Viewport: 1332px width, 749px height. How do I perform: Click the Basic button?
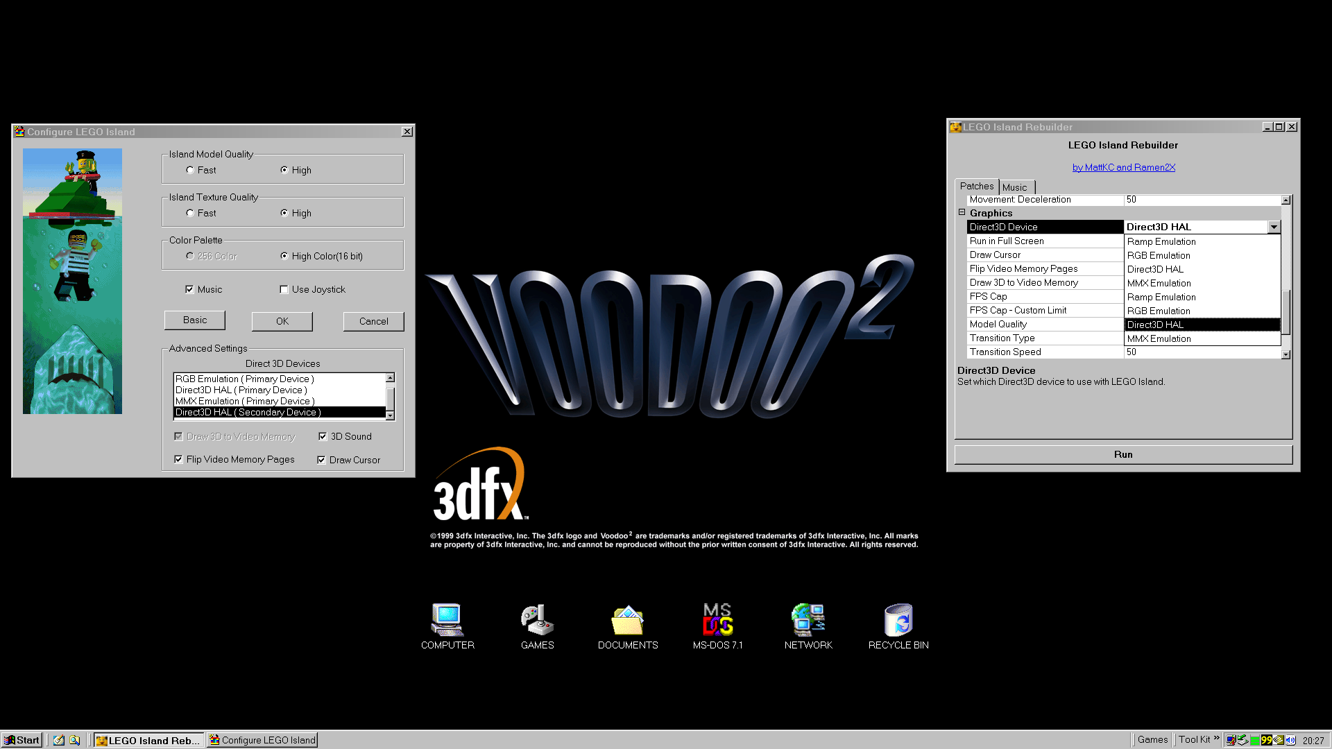coord(195,320)
